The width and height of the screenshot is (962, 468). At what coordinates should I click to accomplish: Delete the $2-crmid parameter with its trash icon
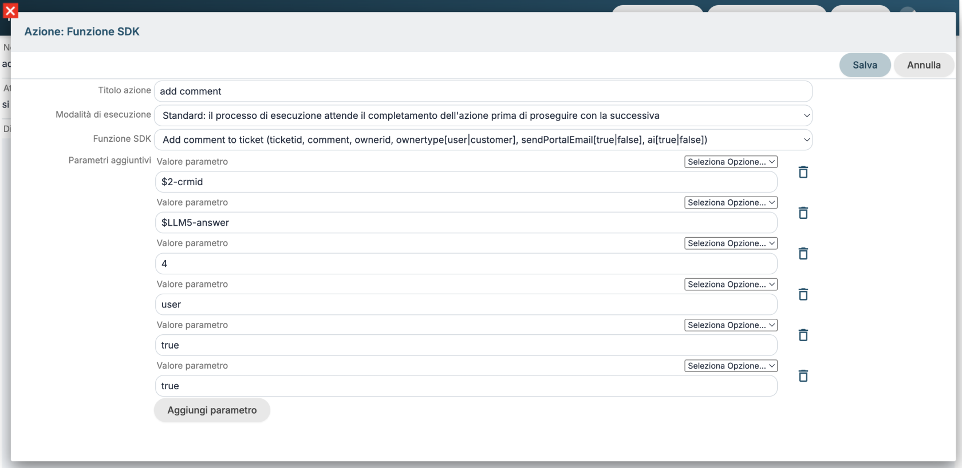(x=803, y=172)
